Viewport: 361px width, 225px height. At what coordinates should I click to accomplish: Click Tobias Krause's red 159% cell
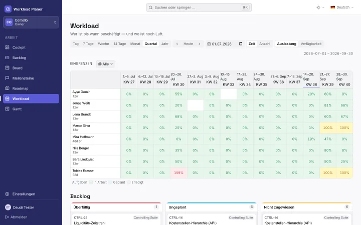178,173
